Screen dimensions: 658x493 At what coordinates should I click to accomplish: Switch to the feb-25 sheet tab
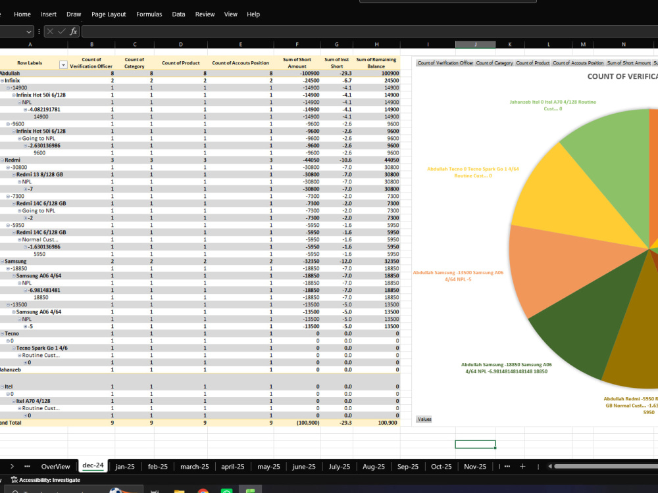coord(158,466)
